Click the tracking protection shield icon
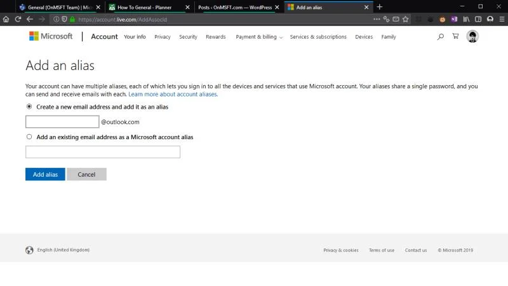The image size is (508, 286). click(x=64, y=20)
